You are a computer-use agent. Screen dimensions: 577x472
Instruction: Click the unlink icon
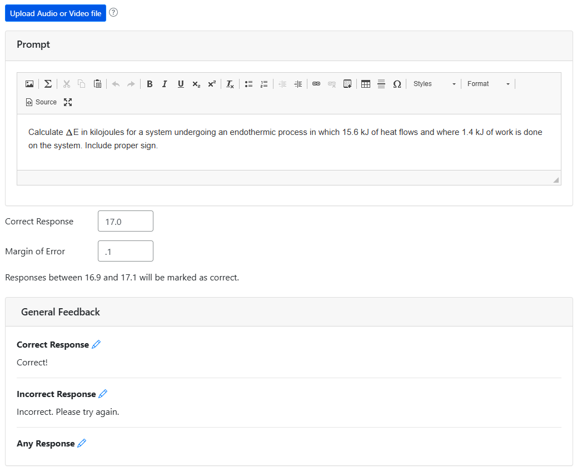pos(332,84)
